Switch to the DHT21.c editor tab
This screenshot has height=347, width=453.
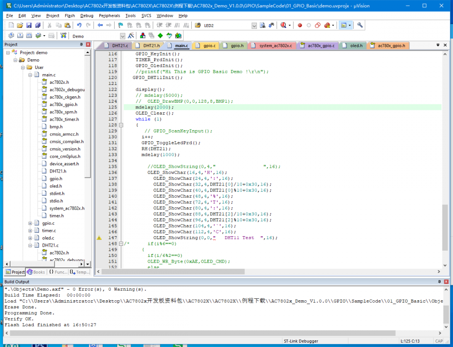(x=117, y=46)
